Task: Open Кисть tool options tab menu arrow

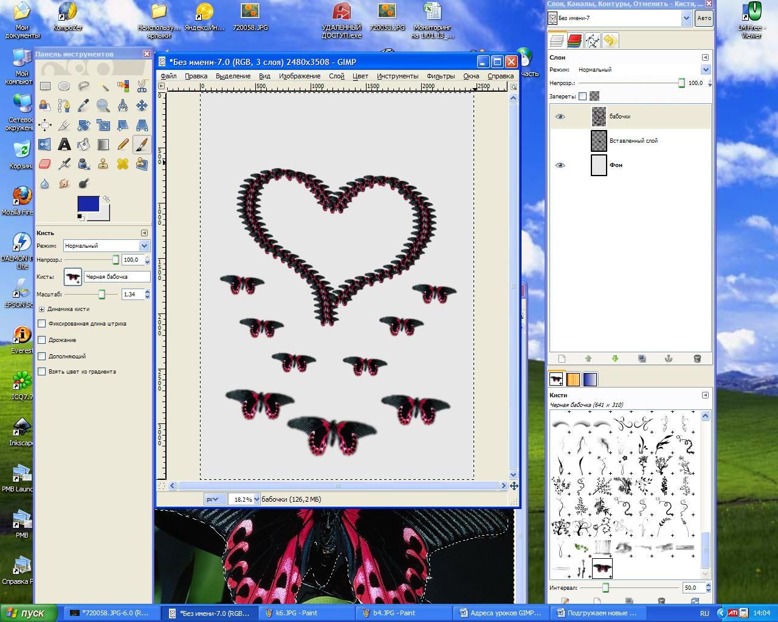Action: click(144, 233)
